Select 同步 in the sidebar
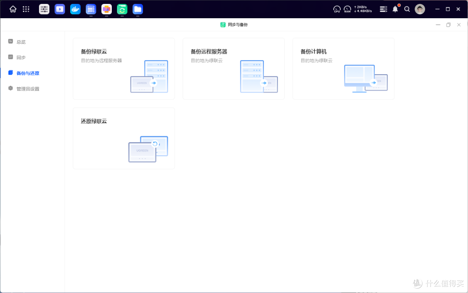 pyautogui.click(x=21, y=57)
